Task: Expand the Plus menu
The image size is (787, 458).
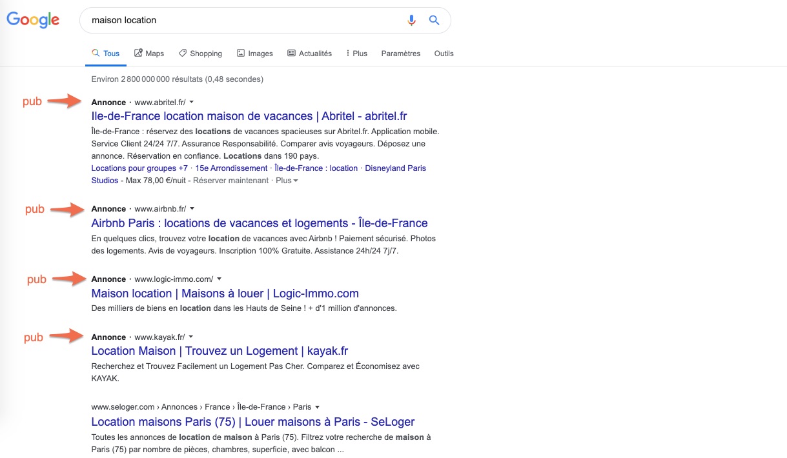Action: click(x=357, y=54)
